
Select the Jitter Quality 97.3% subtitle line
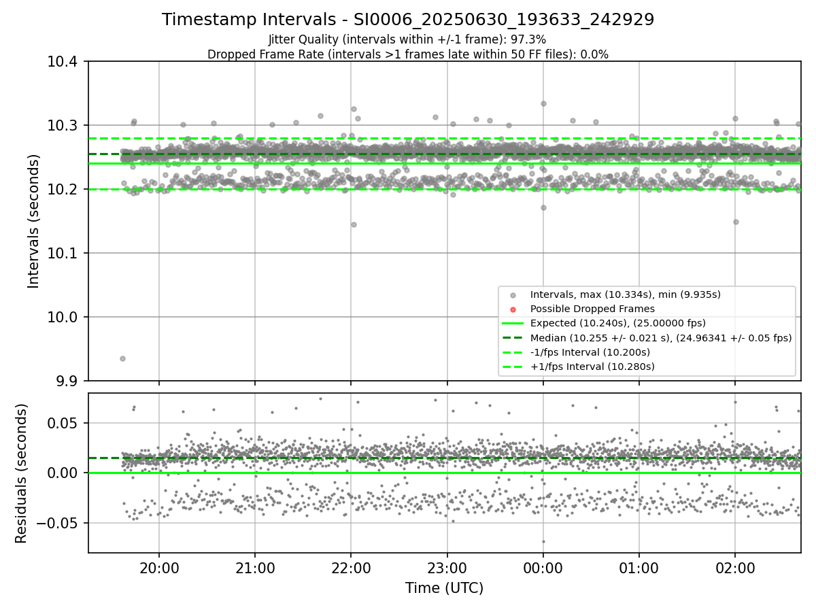(x=407, y=40)
